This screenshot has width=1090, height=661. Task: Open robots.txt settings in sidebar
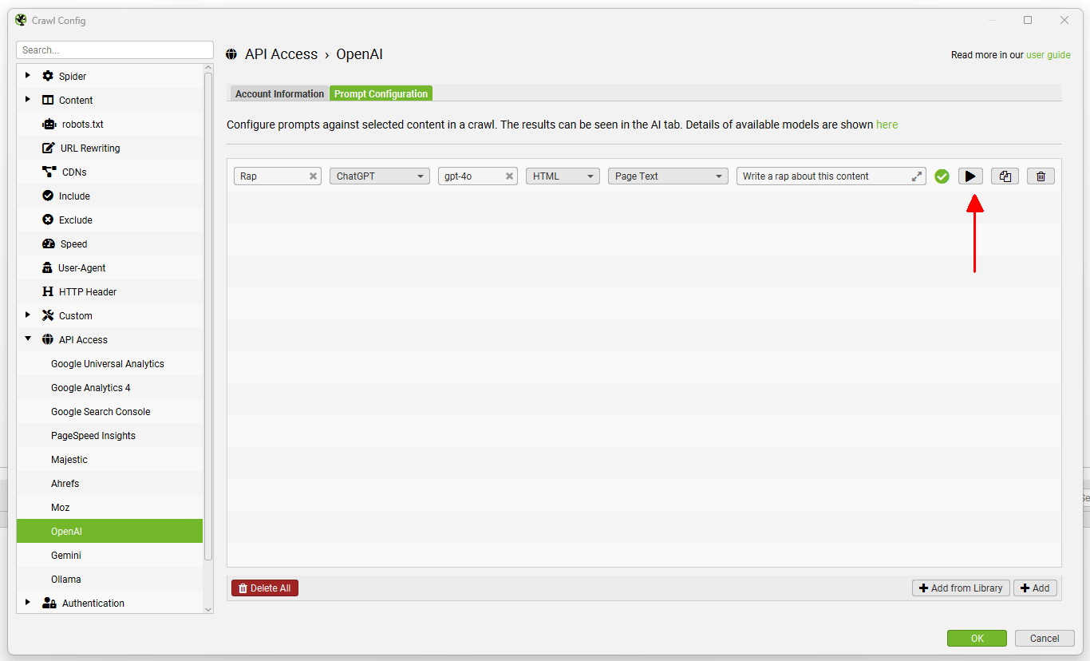(x=82, y=125)
